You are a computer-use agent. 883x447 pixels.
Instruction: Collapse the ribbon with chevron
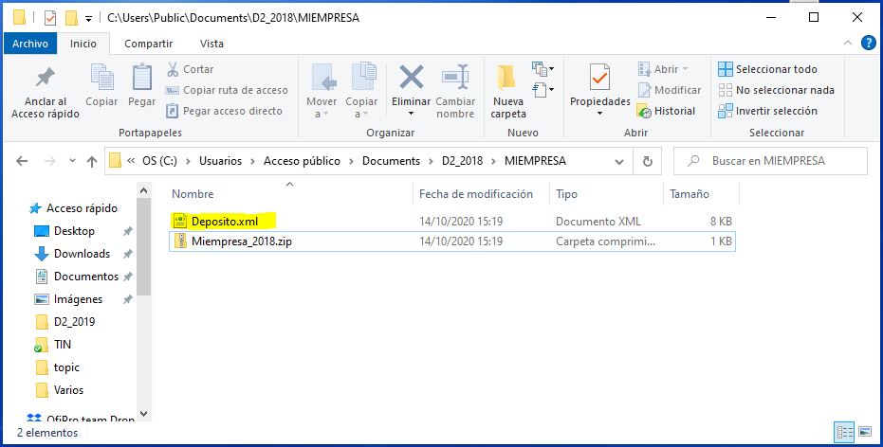click(x=848, y=43)
